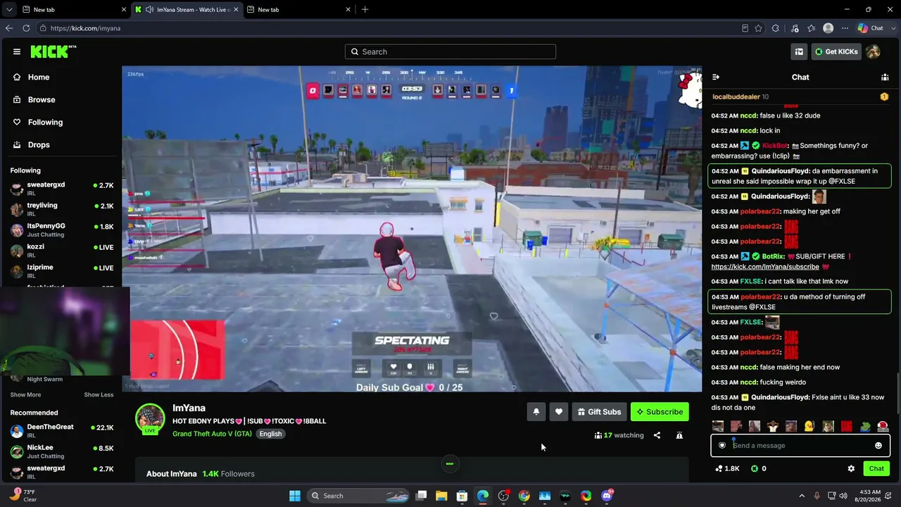Viewport: 901px width, 507px height.
Task: Refresh the page
Action: tap(26, 28)
